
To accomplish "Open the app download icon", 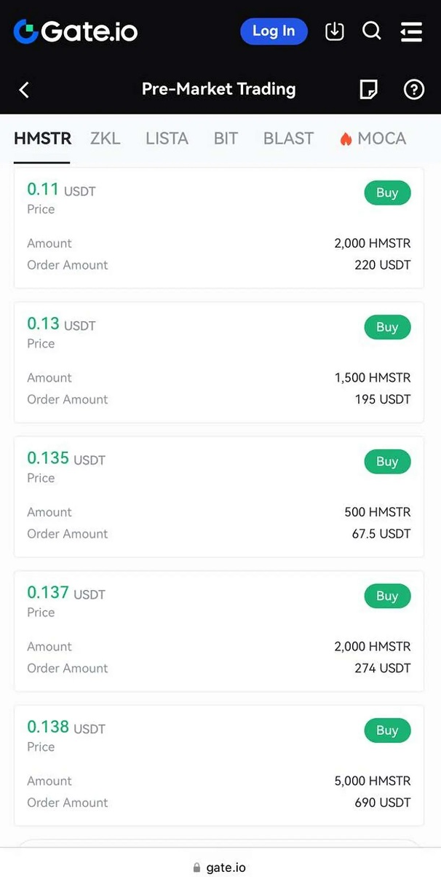I will (334, 31).
